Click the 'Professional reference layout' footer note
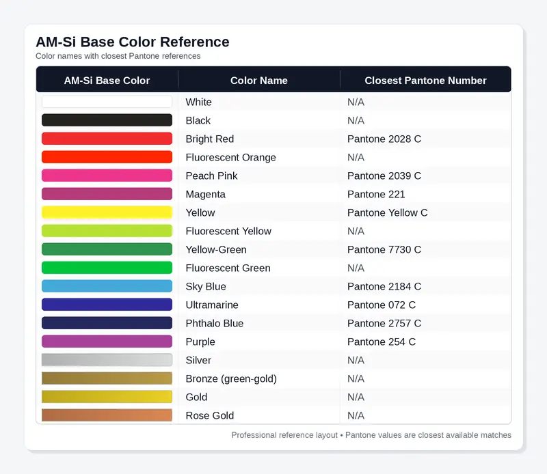 284,435
